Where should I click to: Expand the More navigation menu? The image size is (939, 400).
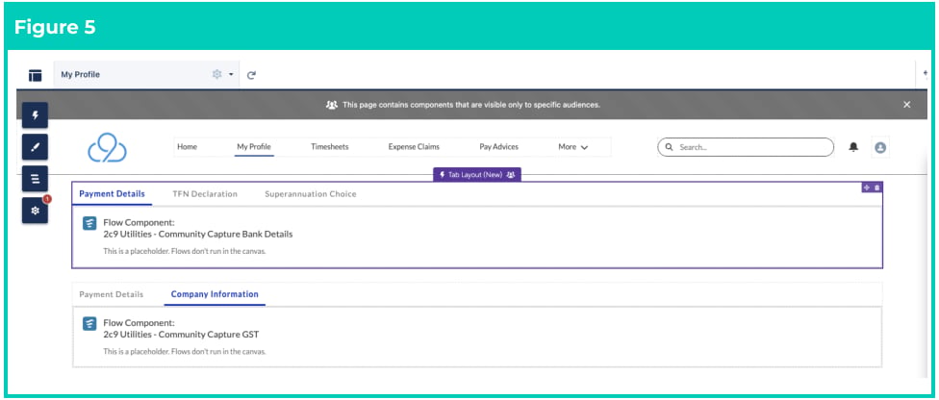point(573,147)
